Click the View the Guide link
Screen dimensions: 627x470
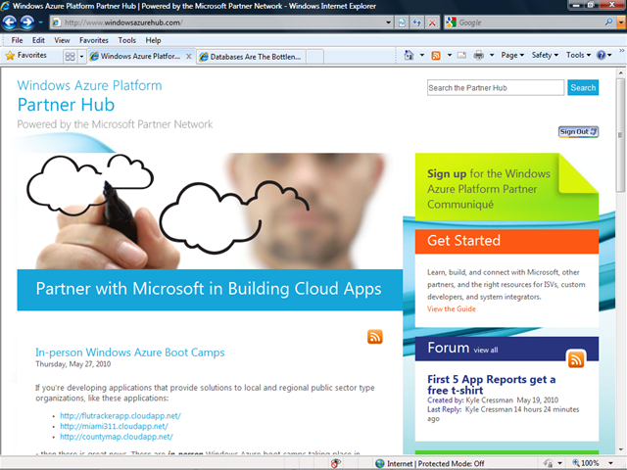pos(452,309)
